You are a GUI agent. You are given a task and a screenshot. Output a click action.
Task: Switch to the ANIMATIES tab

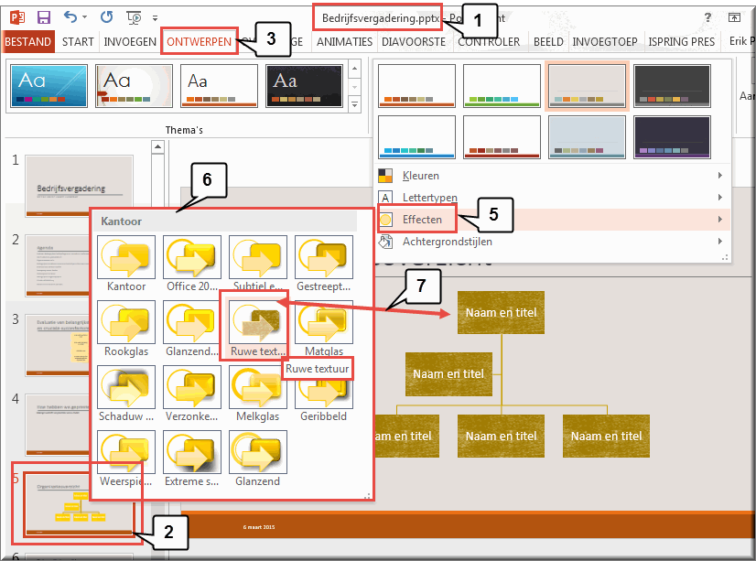tap(344, 42)
